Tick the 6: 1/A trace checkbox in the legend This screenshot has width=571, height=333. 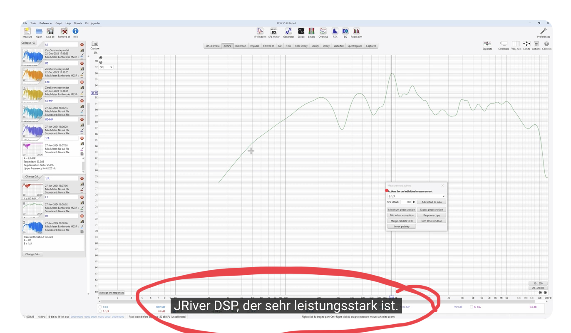pyautogui.click(x=471, y=307)
